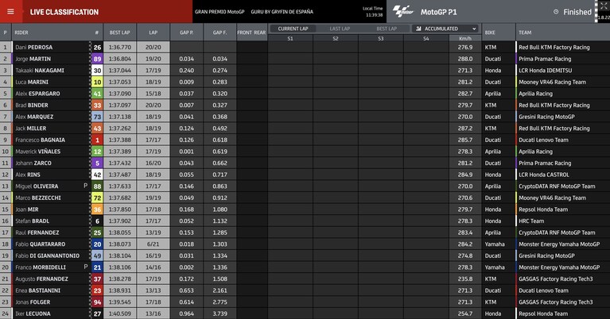Select rider Francesco BAGNAIA

pos(40,140)
